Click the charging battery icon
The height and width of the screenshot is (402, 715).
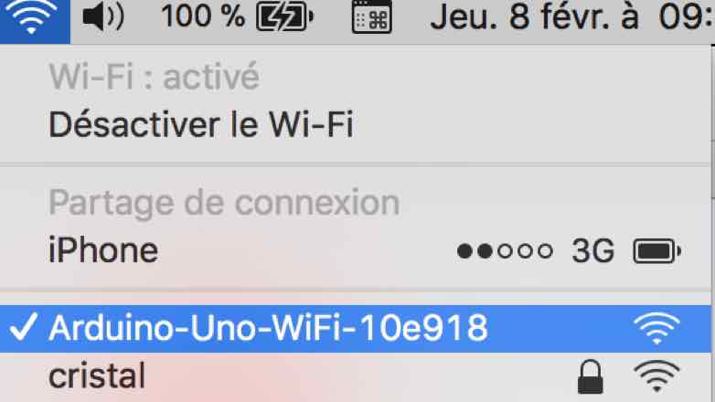(284, 16)
